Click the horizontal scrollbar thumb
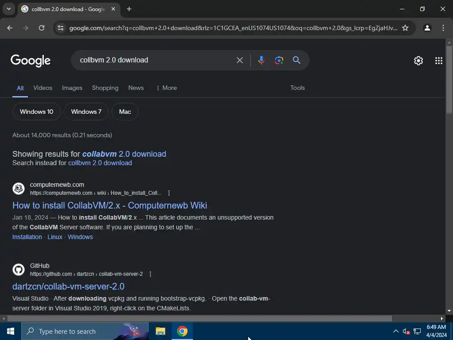The width and height of the screenshot is (453, 340). 200,318
